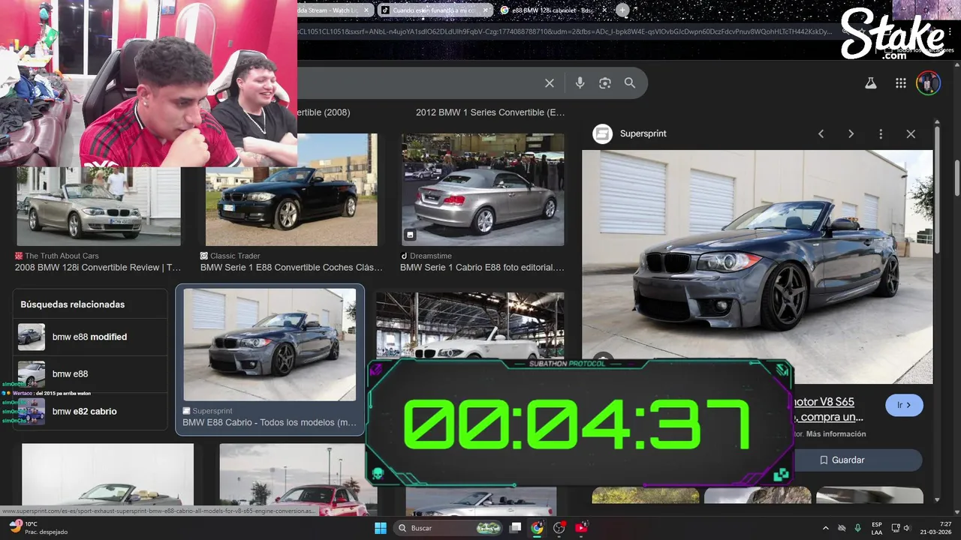The height and width of the screenshot is (540, 961).
Task: Open Google Search Labs flask icon
Action: click(871, 83)
